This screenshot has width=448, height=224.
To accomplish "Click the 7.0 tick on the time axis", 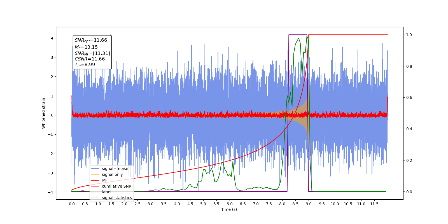I will point(256,204).
